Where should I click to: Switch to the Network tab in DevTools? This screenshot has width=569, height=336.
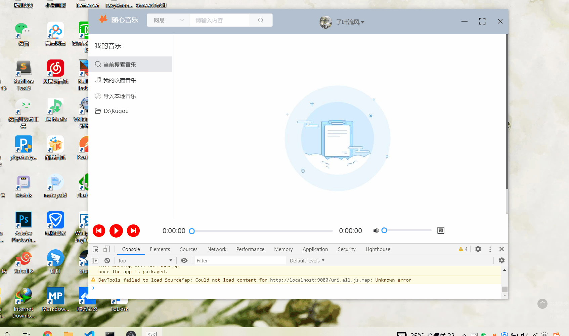coord(217,249)
